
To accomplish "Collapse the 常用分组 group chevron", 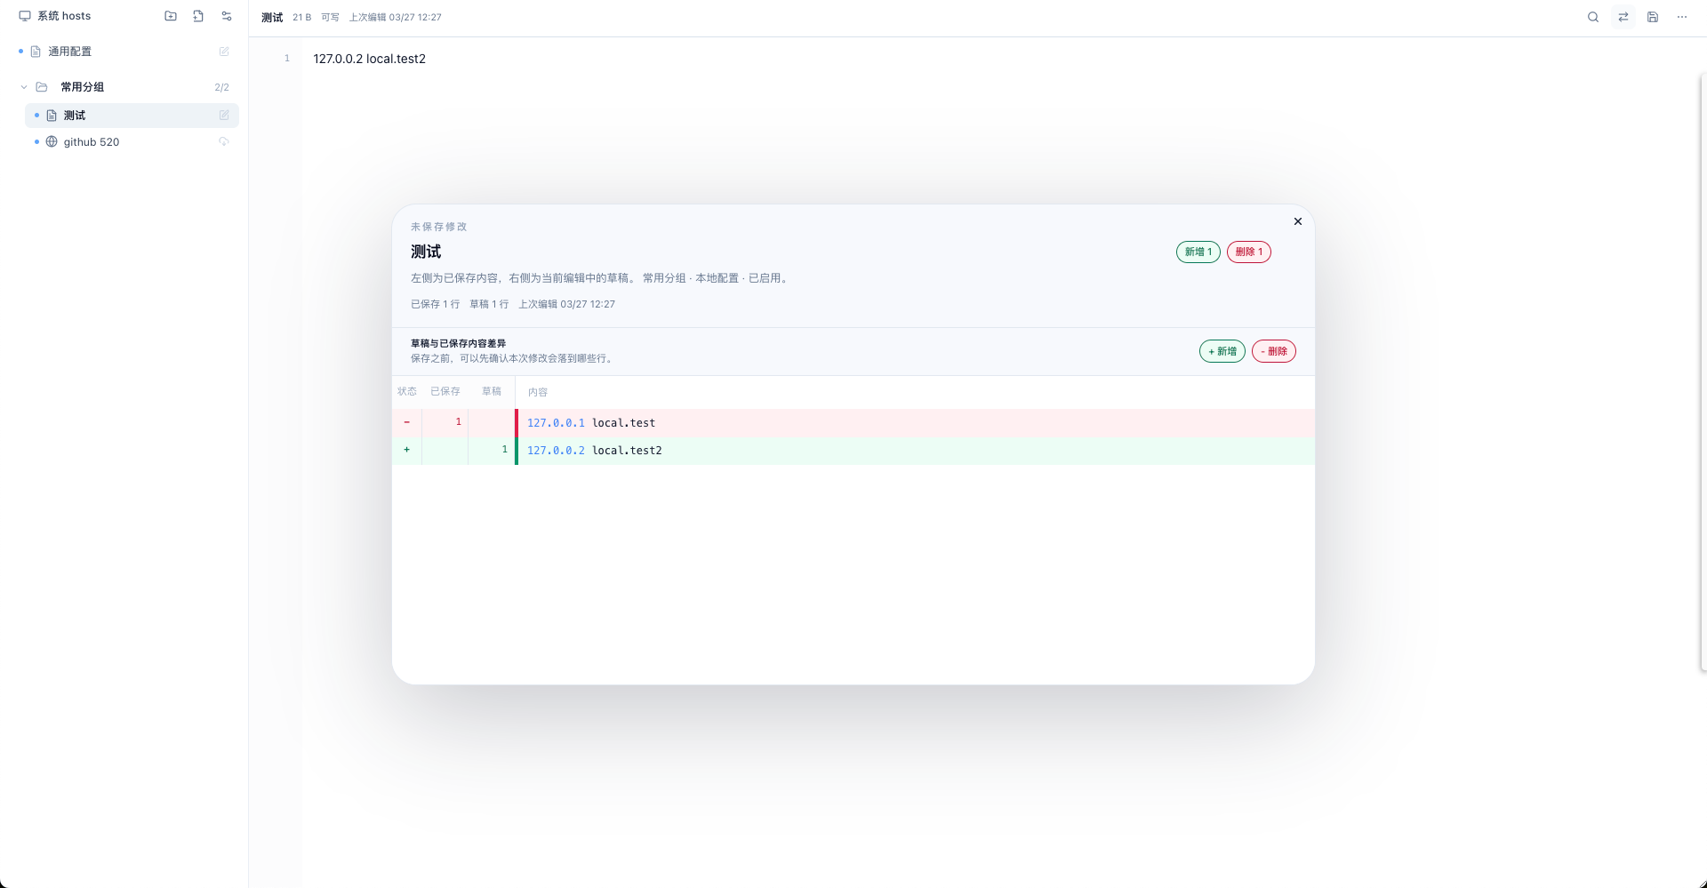I will 24,87.
